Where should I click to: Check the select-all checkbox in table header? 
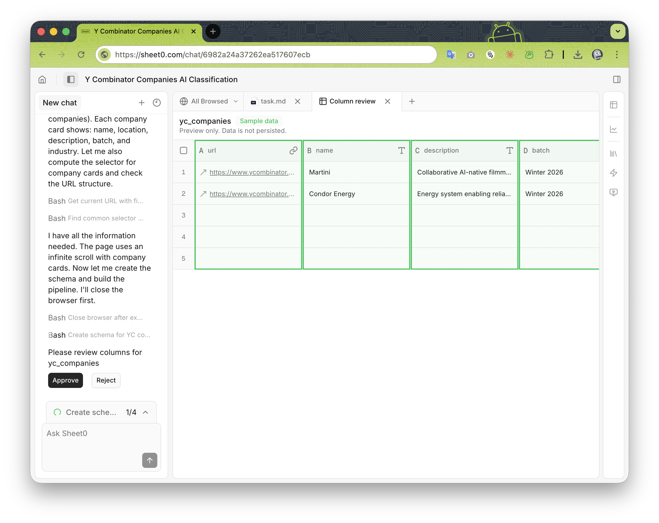(183, 150)
